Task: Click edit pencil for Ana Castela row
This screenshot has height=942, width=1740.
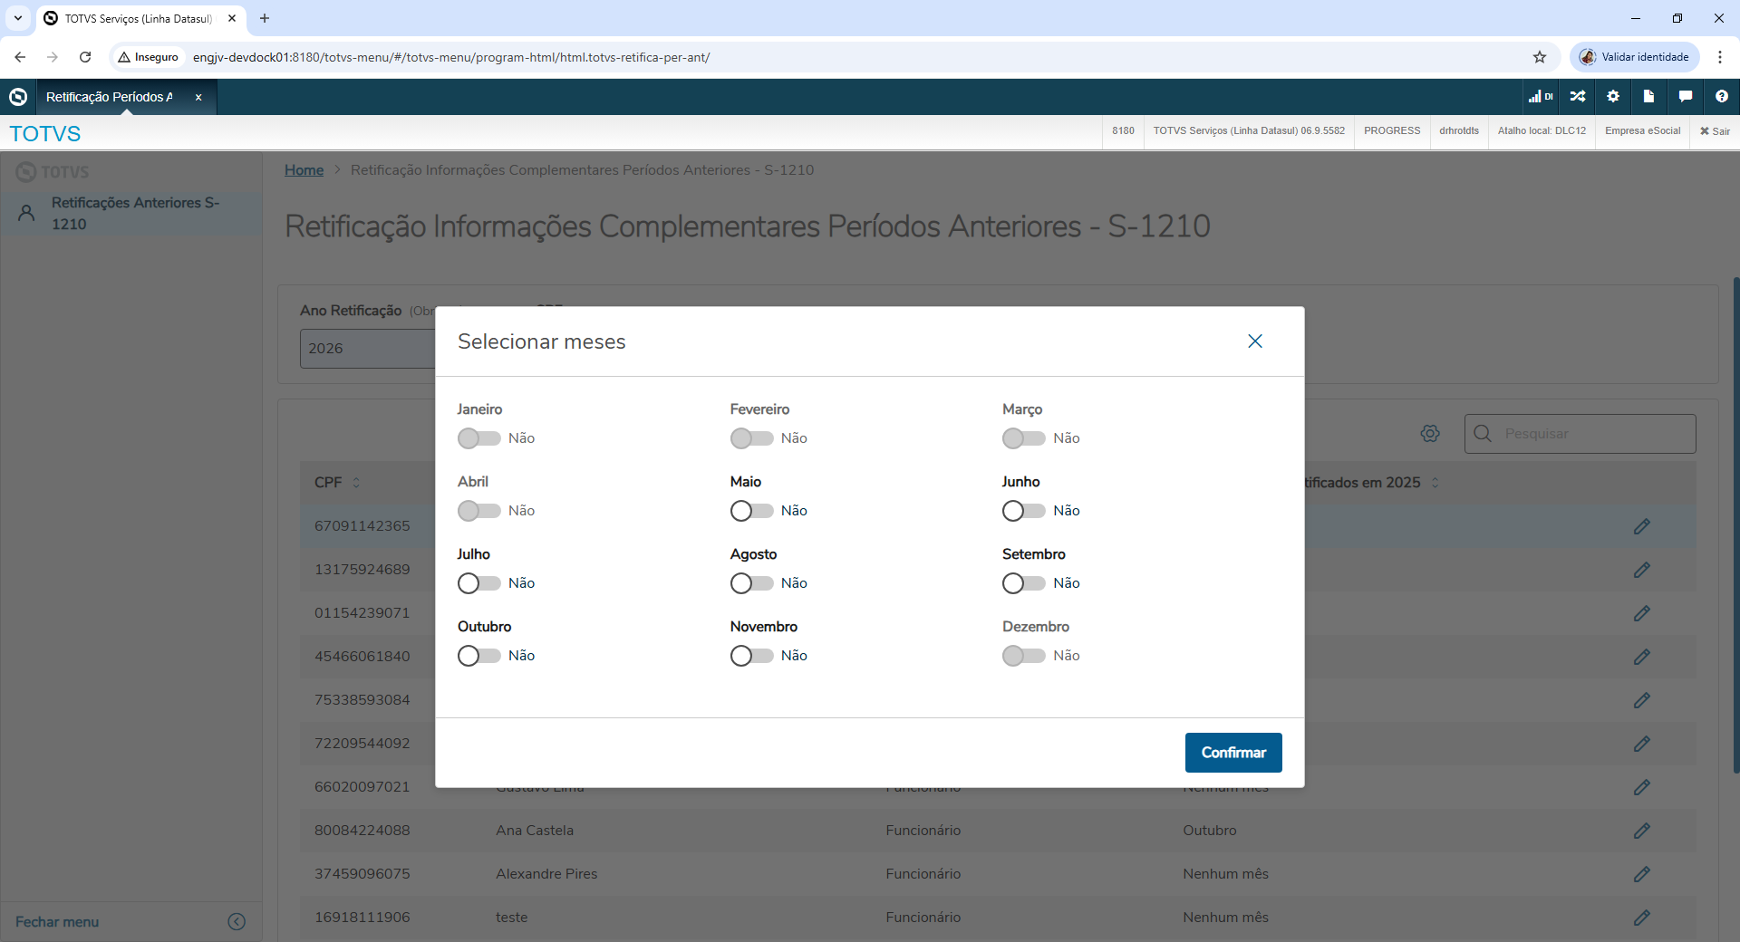Action: click(x=1641, y=831)
